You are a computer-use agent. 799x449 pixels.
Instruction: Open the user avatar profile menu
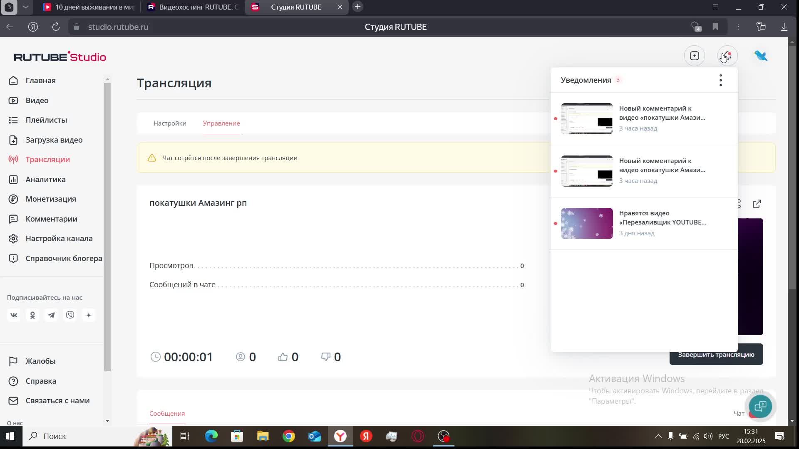click(761, 56)
